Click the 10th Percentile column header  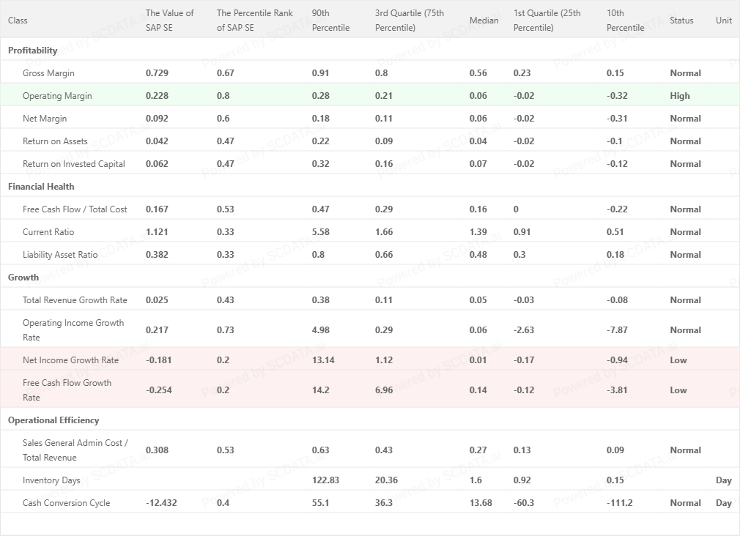click(x=625, y=21)
